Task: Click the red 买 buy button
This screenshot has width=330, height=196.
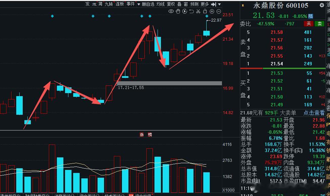Action: [x=309, y=24]
